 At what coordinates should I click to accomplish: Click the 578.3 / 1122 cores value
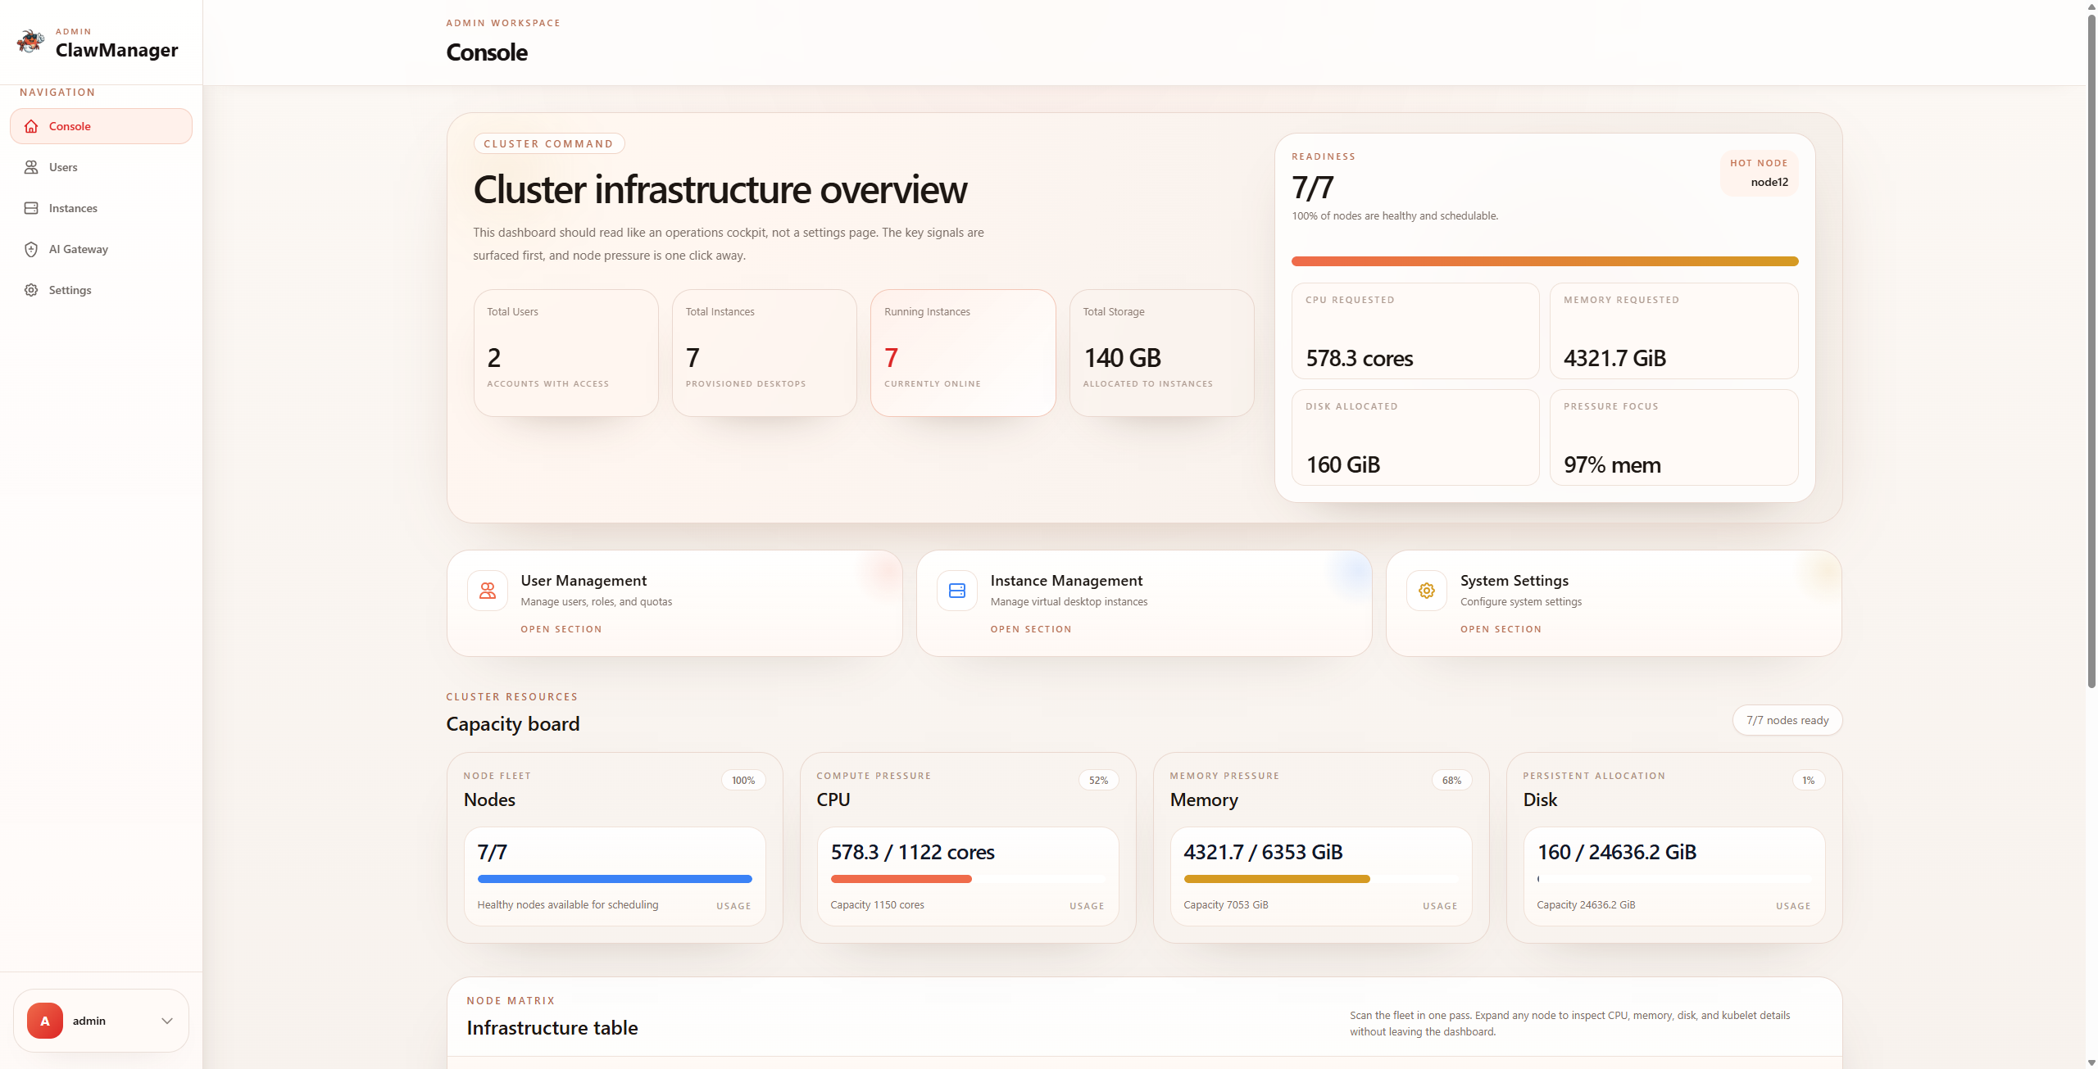pyautogui.click(x=913, y=852)
